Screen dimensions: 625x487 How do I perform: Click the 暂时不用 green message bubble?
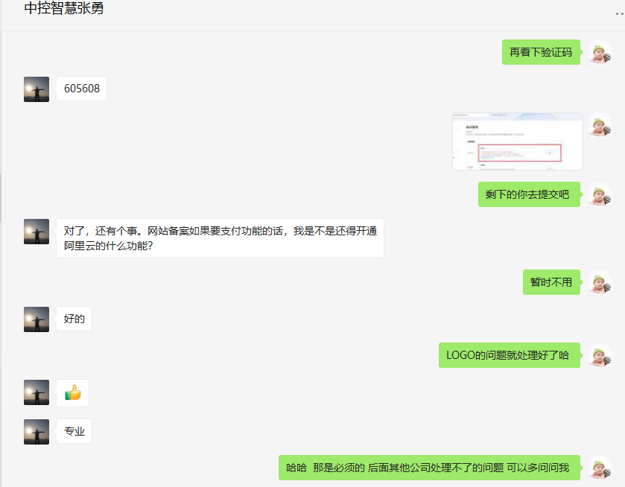click(x=551, y=282)
